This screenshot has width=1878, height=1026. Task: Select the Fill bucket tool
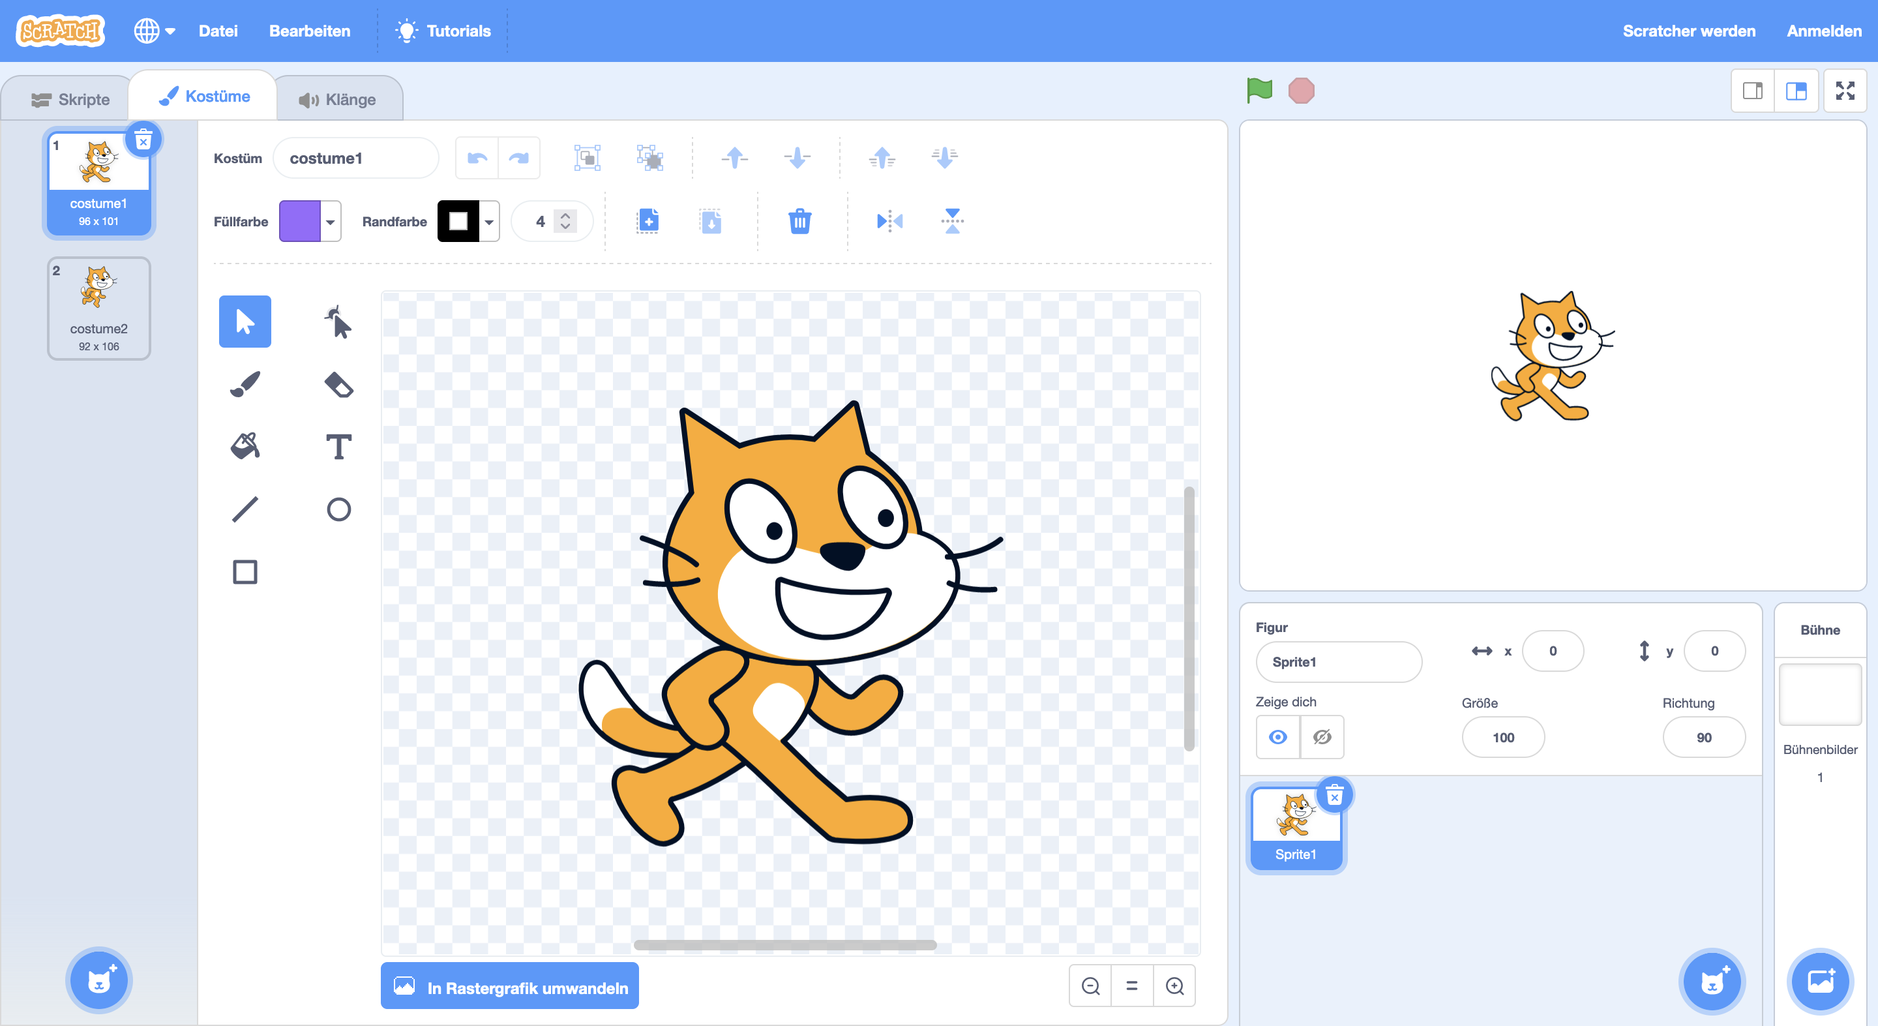245,446
